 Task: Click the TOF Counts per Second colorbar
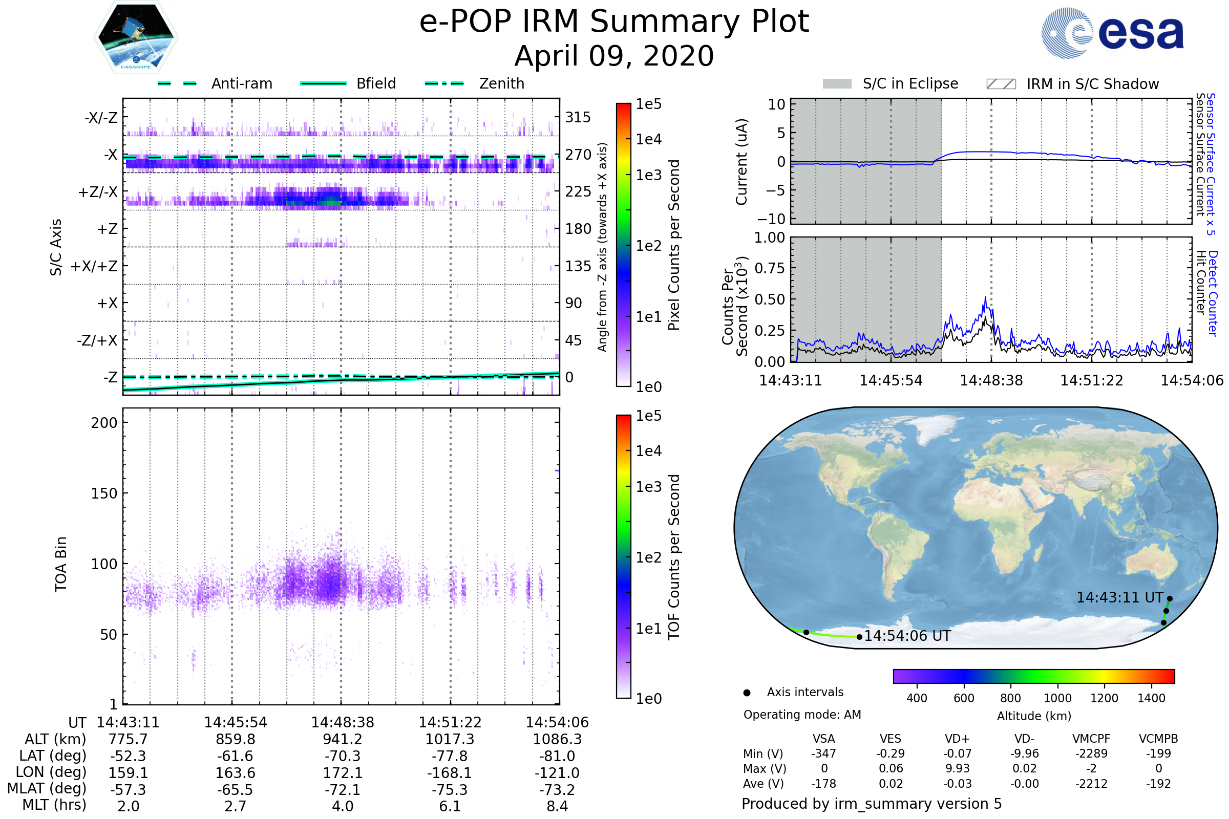pyautogui.click(x=624, y=556)
